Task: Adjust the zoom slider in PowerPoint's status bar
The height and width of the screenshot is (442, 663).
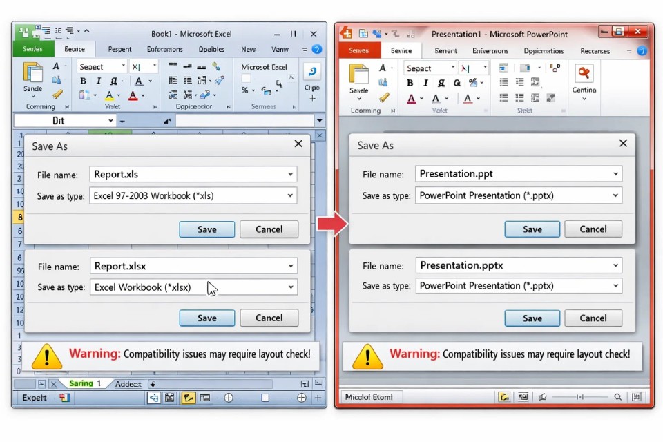Action: coord(579,396)
